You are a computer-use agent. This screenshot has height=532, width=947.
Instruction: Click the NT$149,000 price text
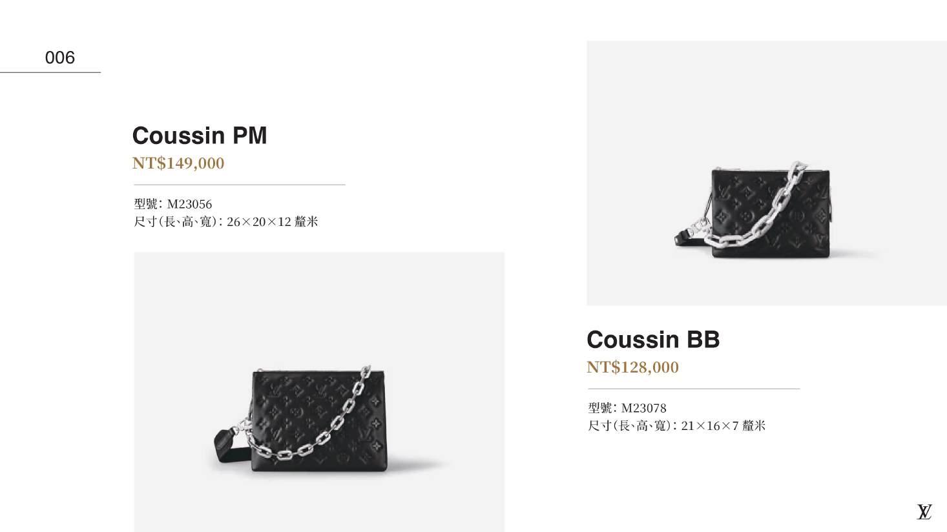178,163
